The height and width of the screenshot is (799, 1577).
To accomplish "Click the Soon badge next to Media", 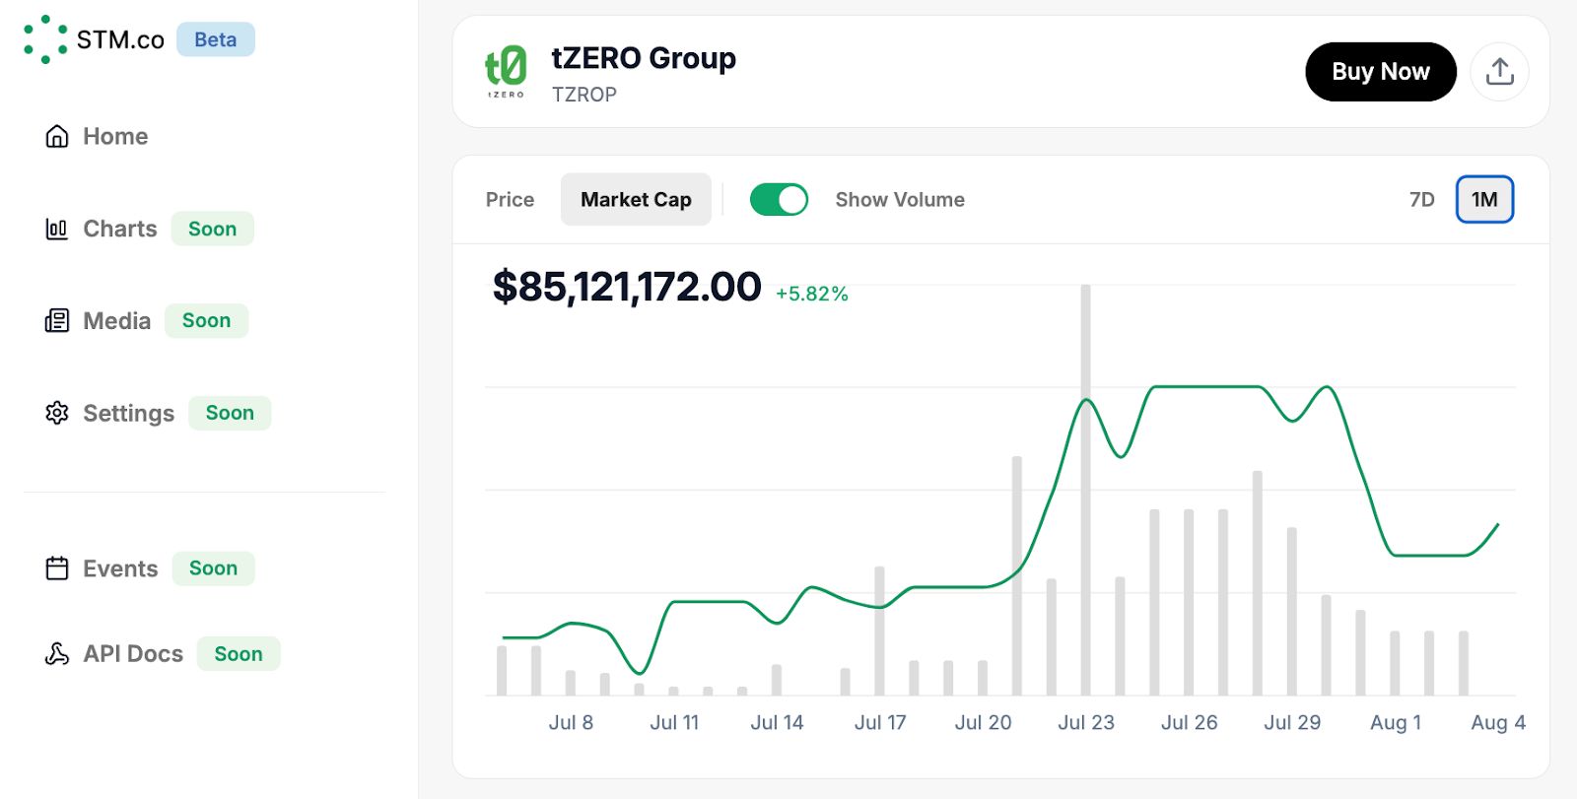I will (206, 320).
